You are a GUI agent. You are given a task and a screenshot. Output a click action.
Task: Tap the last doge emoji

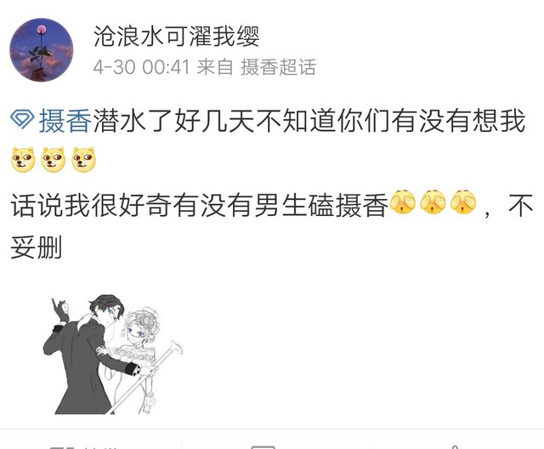83,160
